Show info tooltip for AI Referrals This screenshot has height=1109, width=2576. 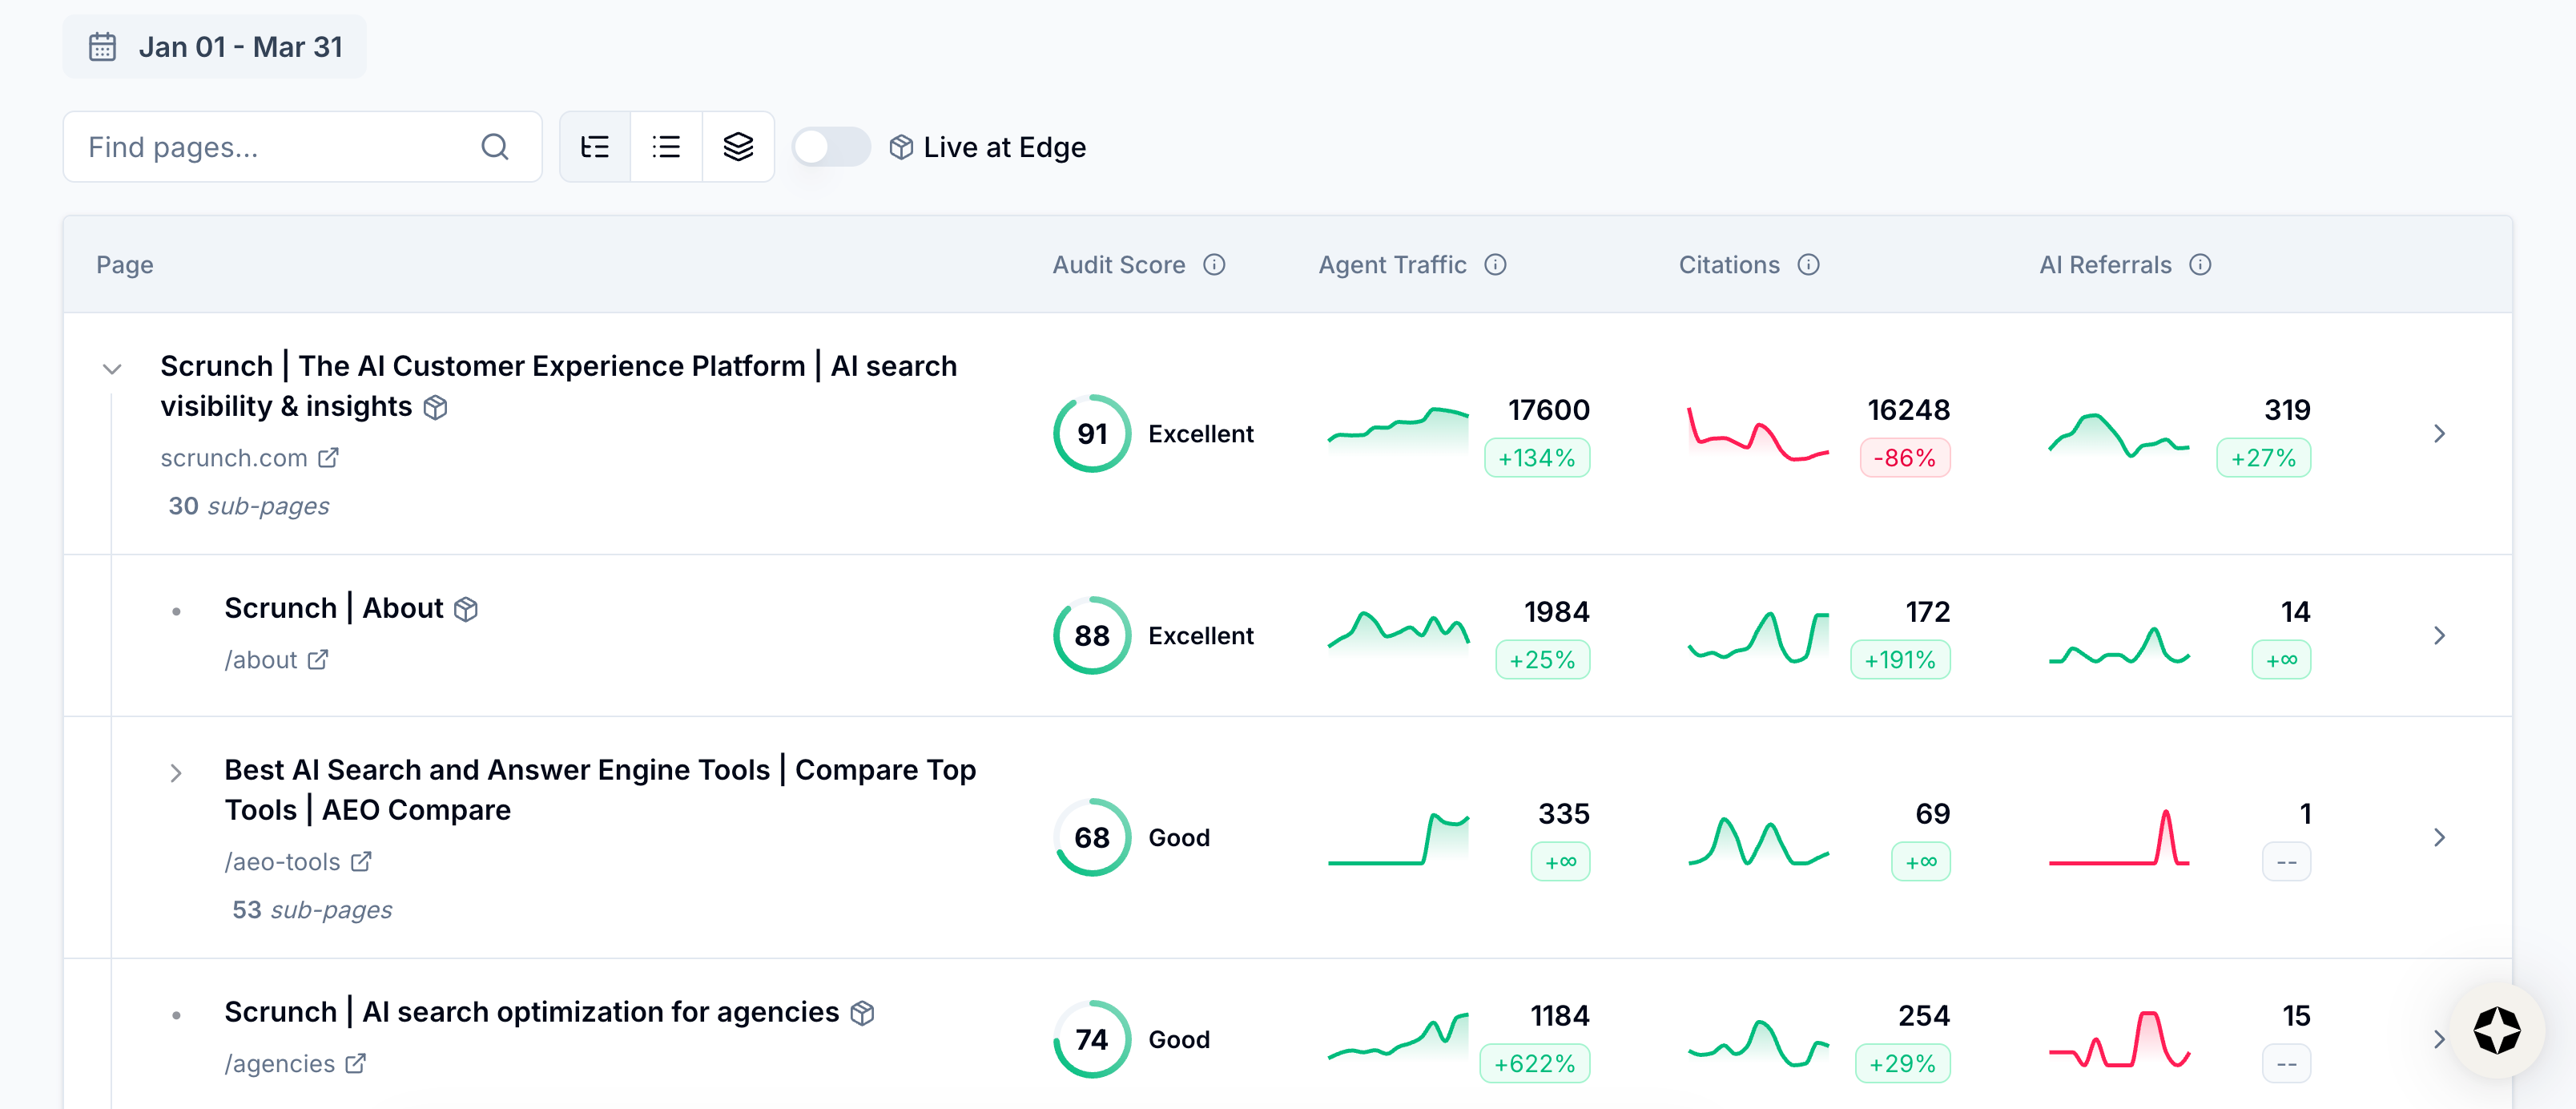coord(2200,265)
